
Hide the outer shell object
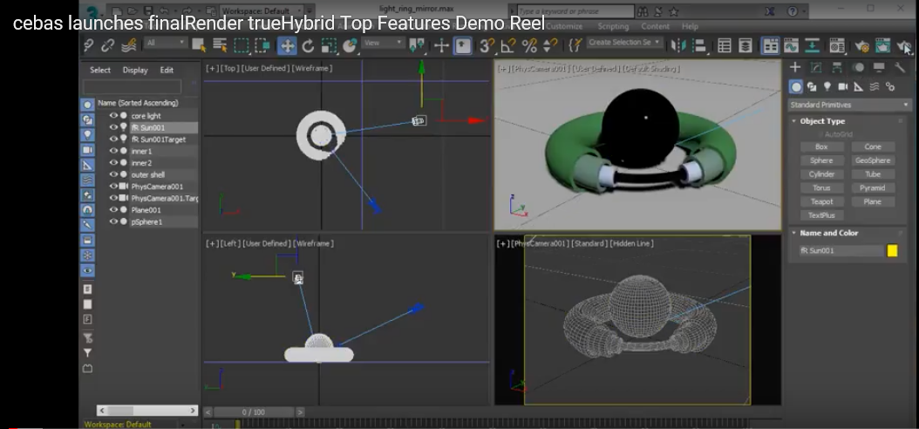[113, 174]
